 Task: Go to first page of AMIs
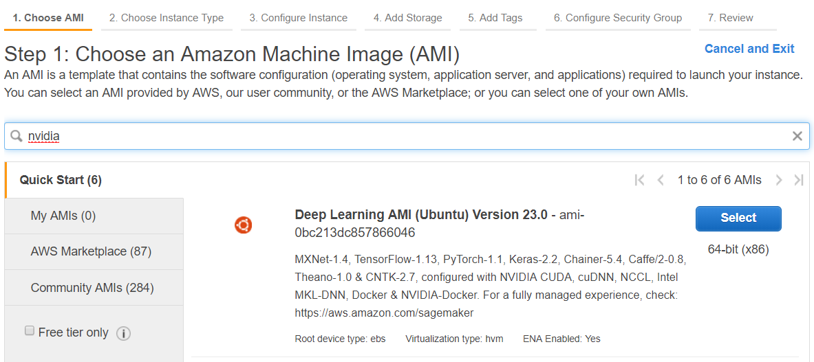pos(640,180)
